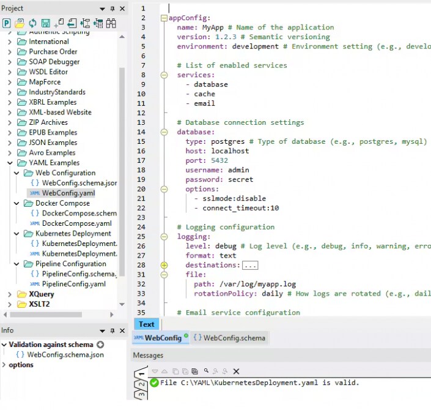The width and height of the screenshot is (431, 410).
Task: Collapse the database fold marker on line 14
Action: (164, 132)
